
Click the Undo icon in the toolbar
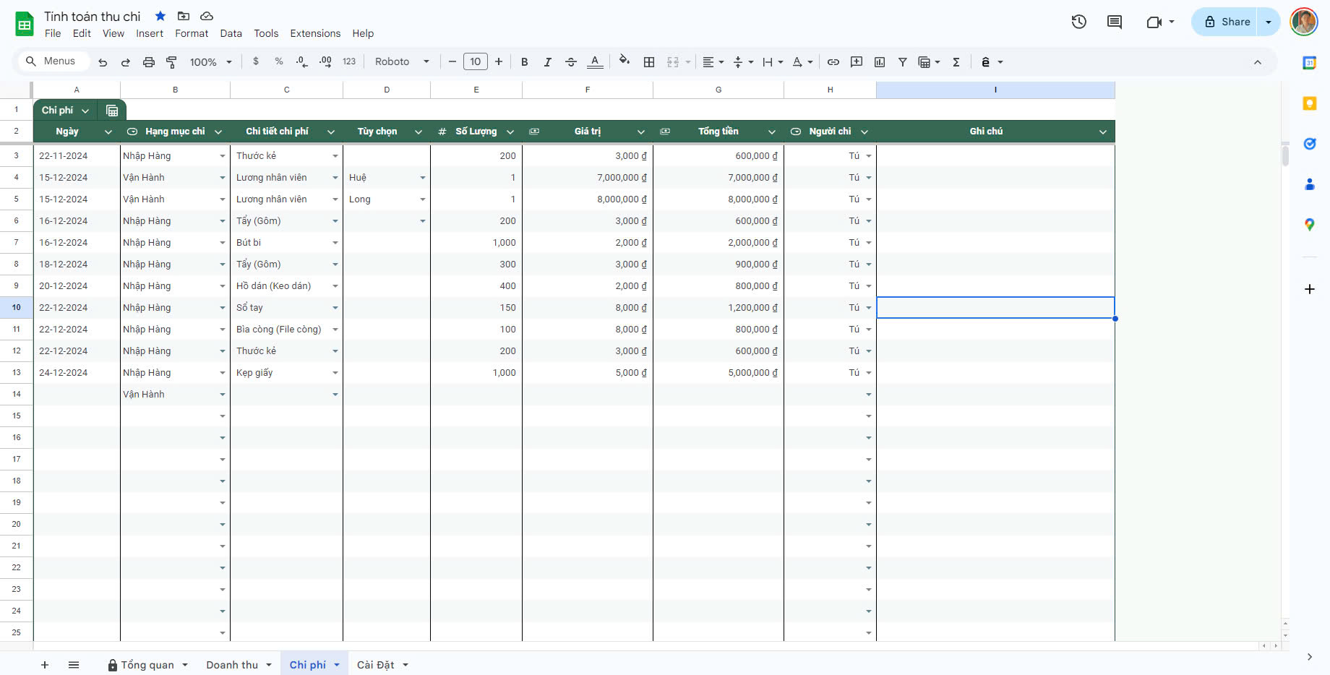click(103, 62)
